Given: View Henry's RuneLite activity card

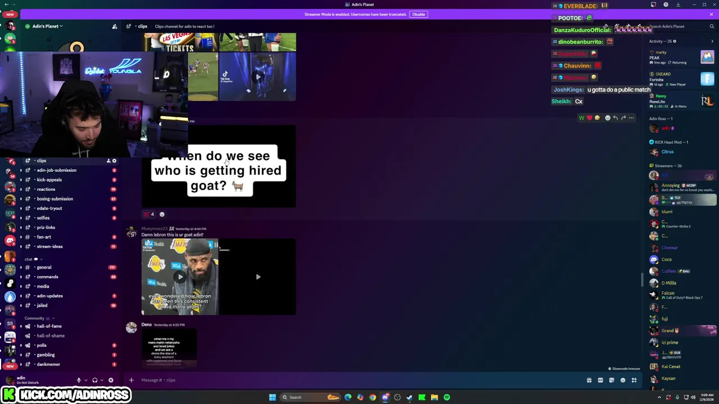Looking at the screenshot, I should pyautogui.click(x=681, y=101).
